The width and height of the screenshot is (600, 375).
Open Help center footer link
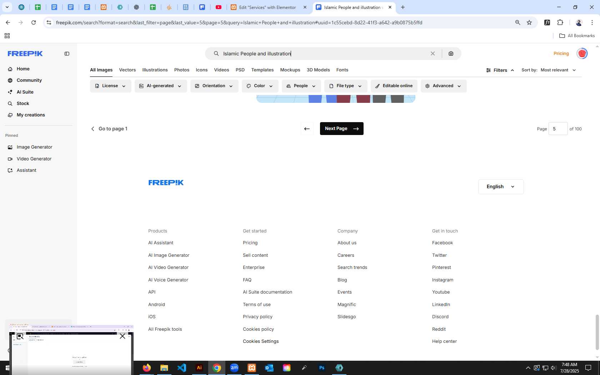tap(444, 341)
